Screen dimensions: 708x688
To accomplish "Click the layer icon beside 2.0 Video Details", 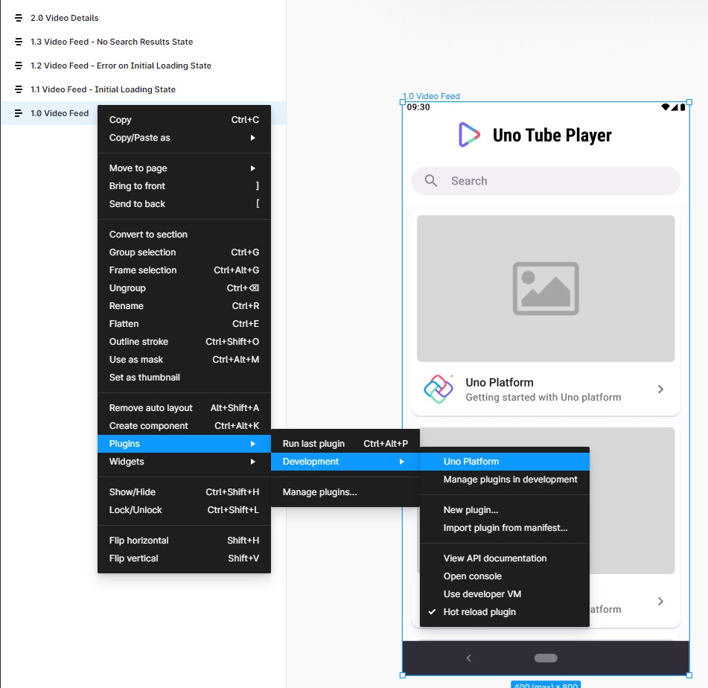I will tap(19, 17).
